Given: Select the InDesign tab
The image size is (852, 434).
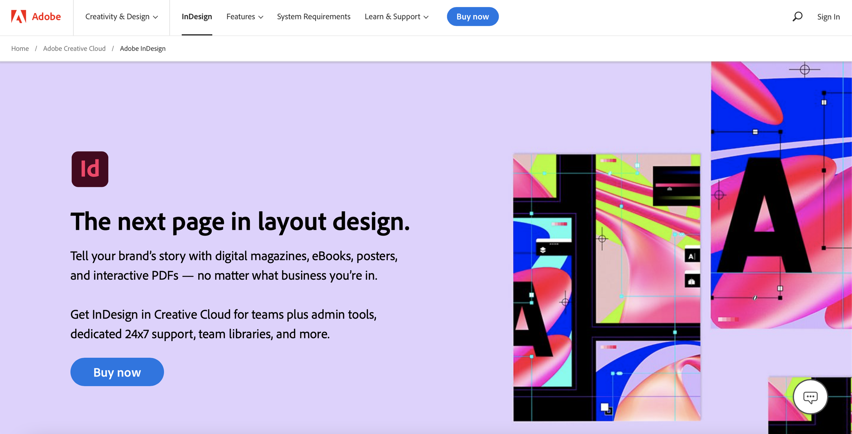Looking at the screenshot, I should [197, 17].
